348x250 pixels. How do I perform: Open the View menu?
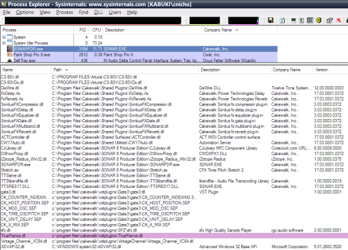45,12
